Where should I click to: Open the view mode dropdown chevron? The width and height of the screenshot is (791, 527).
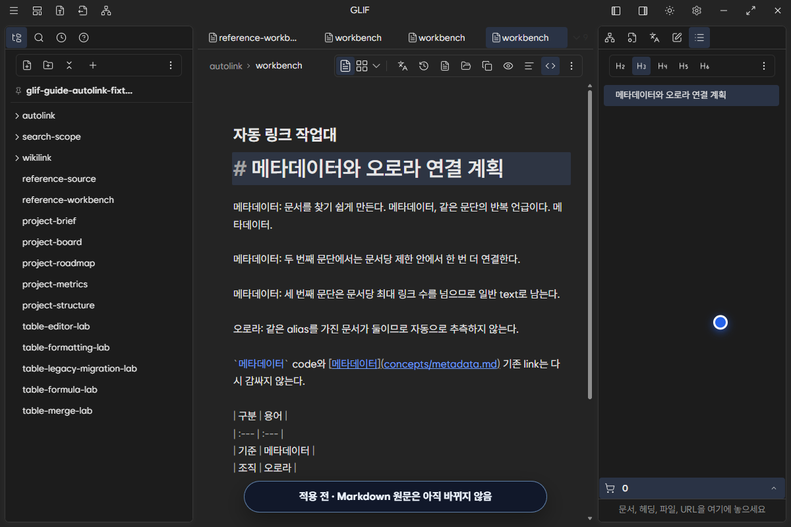pos(376,66)
